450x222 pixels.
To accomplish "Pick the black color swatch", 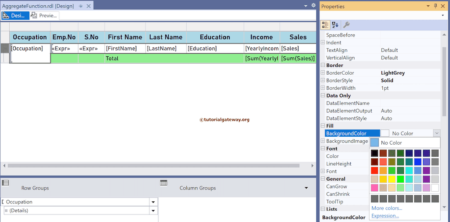I will (x=374, y=153).
